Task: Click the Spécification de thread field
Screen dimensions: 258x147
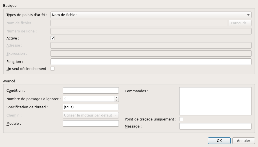Action: (x=91, y=107)
